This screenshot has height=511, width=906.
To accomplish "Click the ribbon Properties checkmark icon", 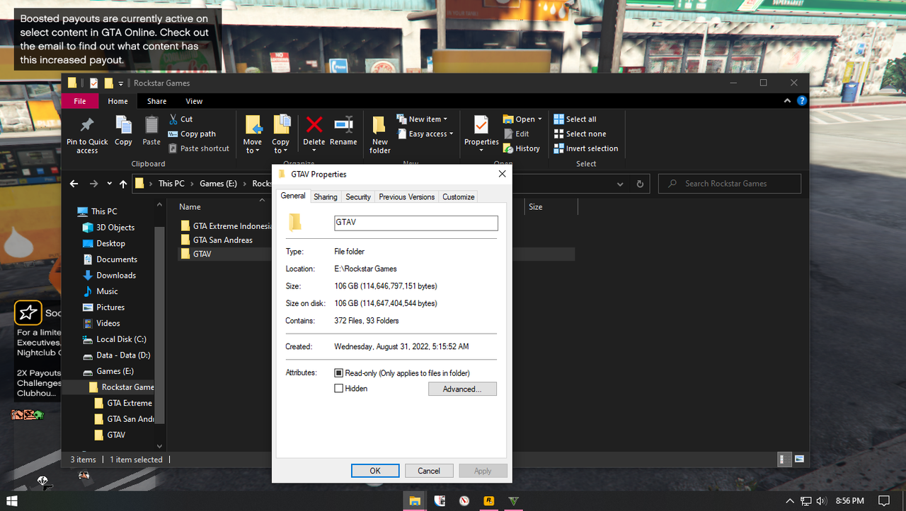I will click(481, 125).
